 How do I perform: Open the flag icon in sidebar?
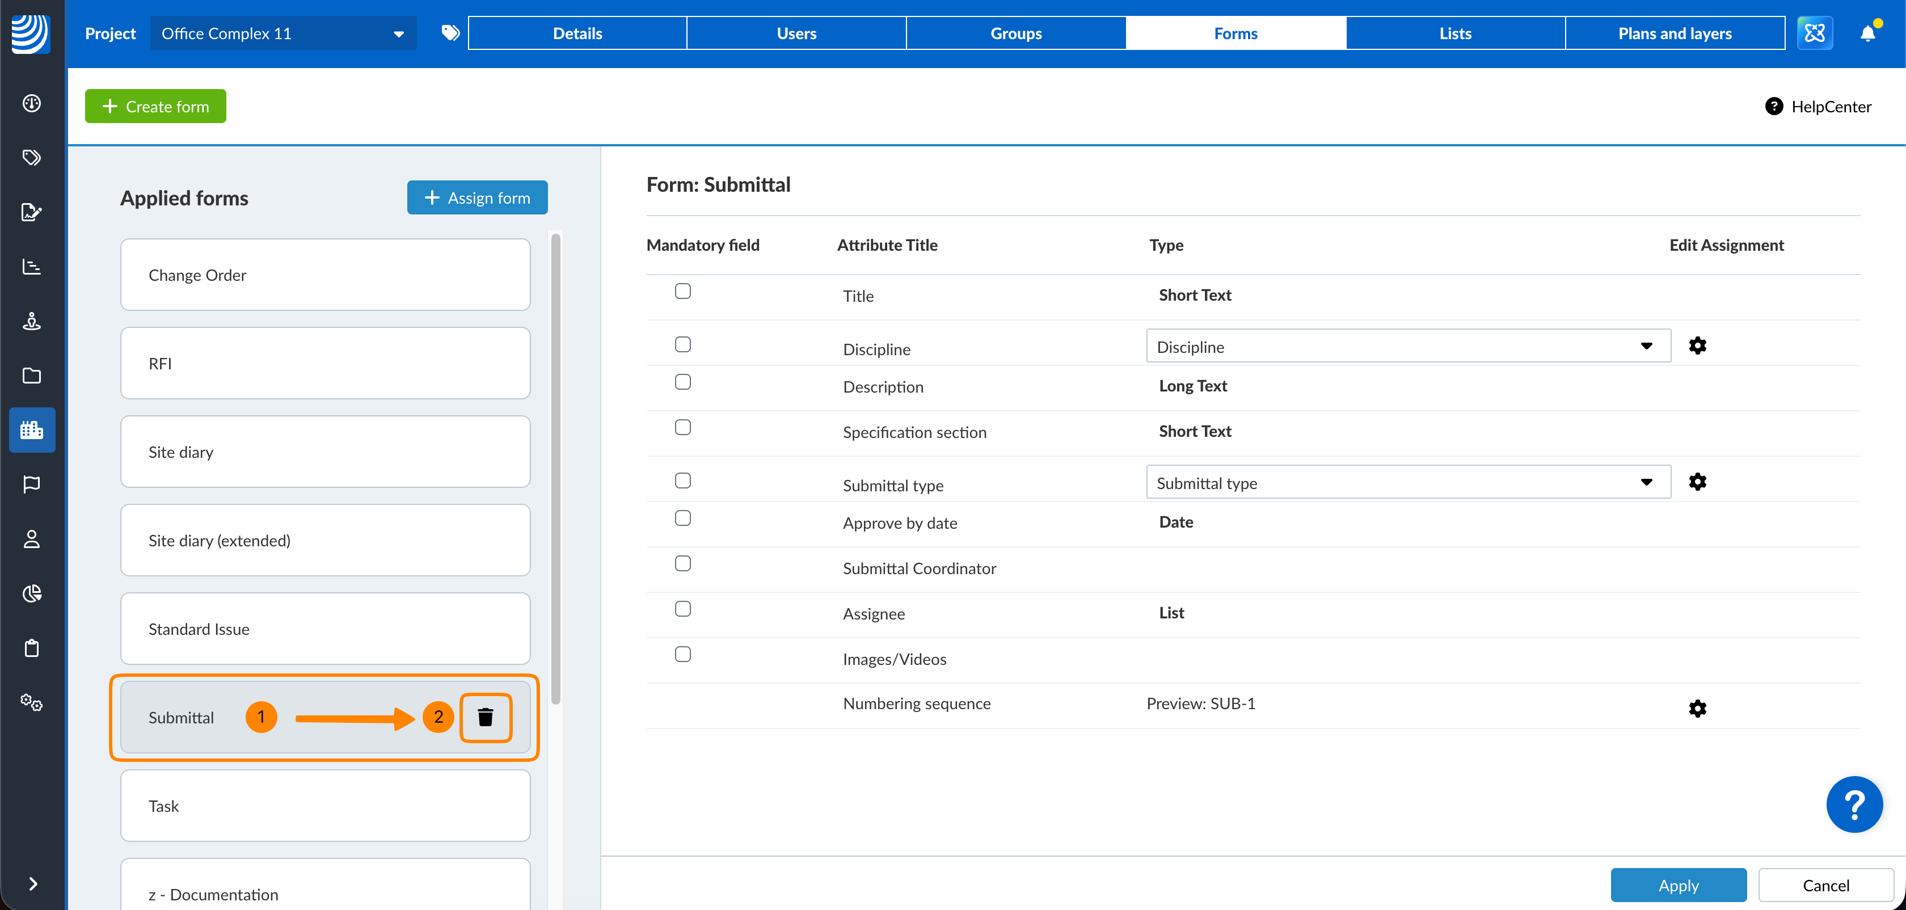point(32,485)
